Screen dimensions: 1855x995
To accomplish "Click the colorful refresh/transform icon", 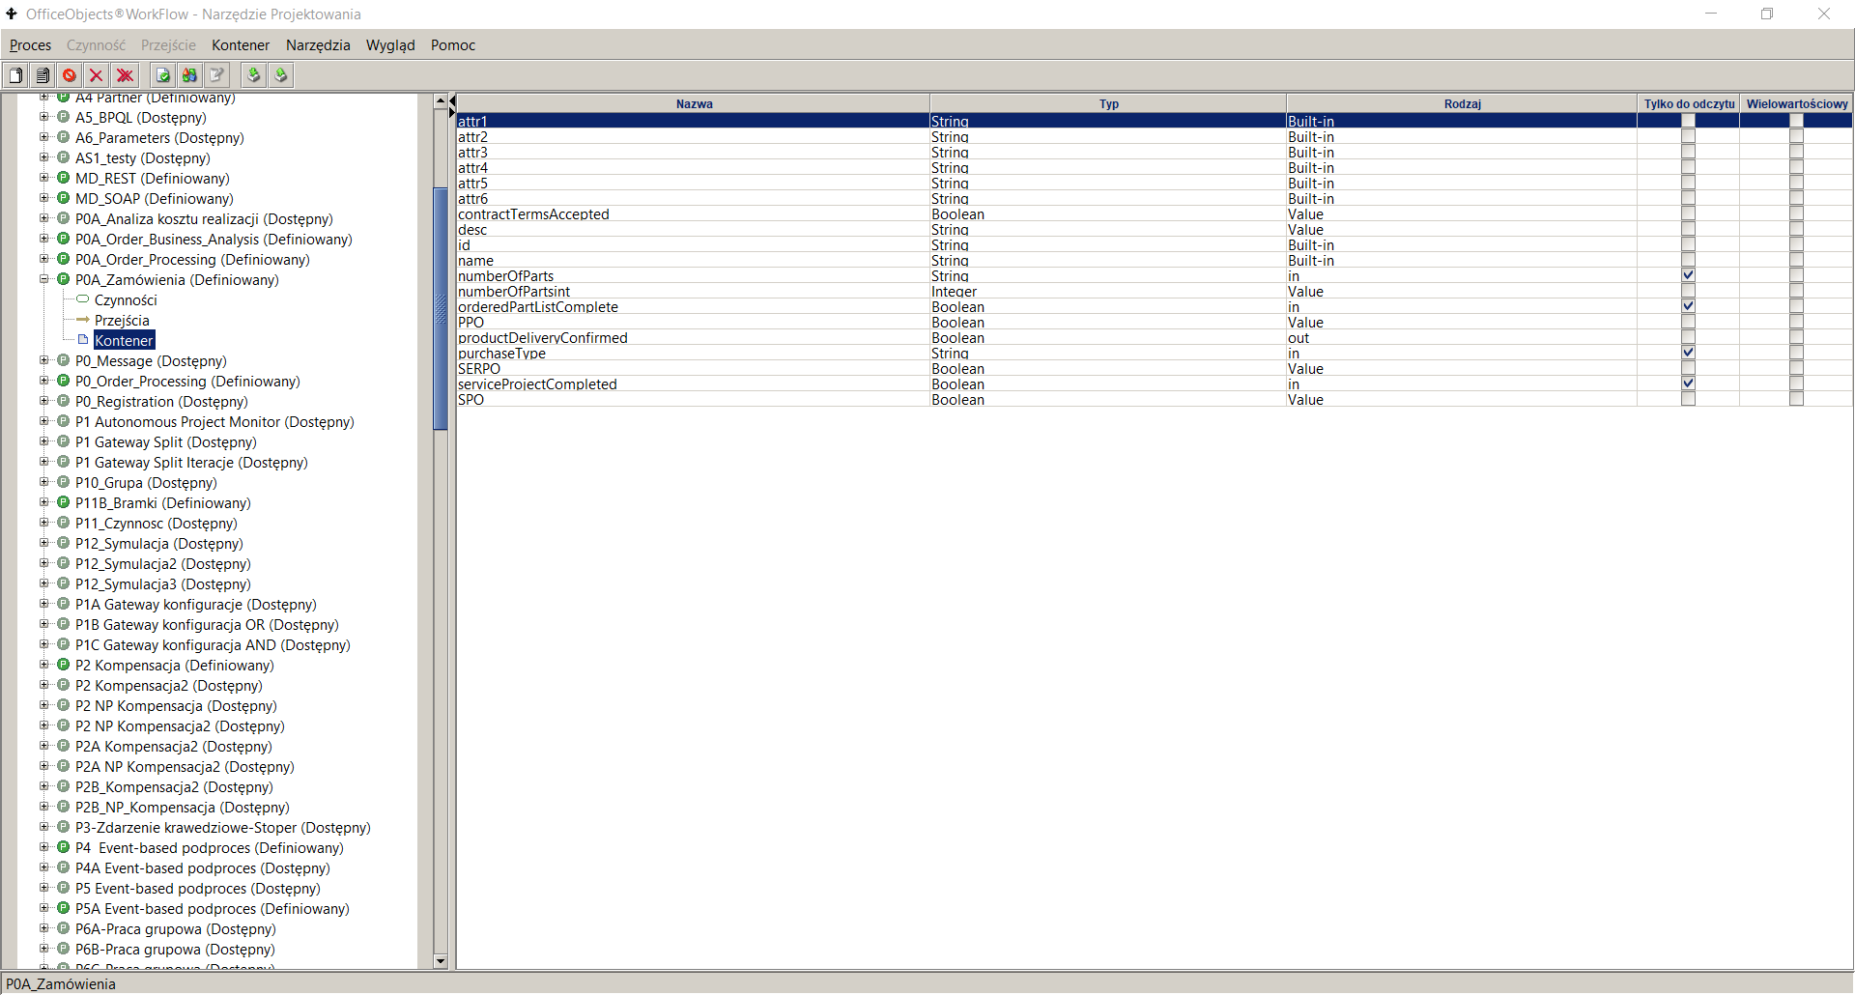I will click(189, 74).
